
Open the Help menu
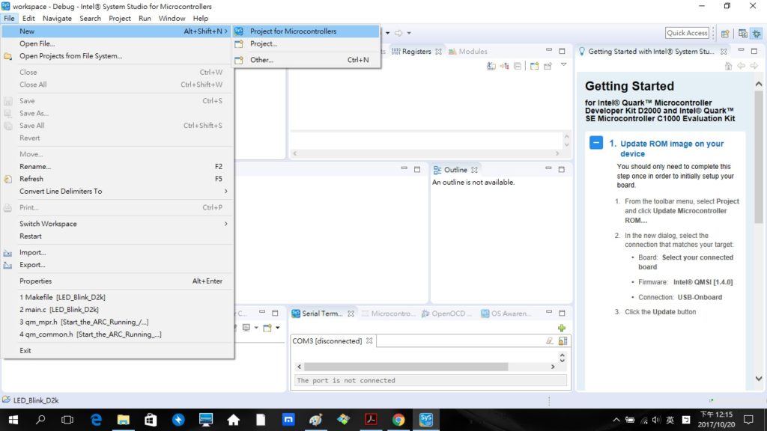(200, 19)
